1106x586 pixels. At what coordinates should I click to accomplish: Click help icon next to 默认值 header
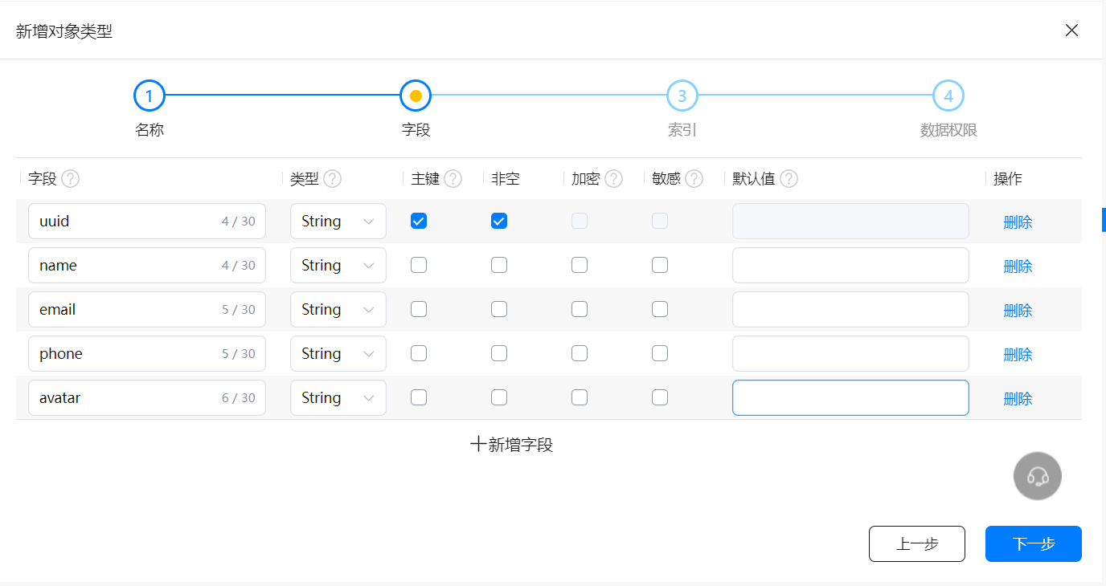(789, 179)
